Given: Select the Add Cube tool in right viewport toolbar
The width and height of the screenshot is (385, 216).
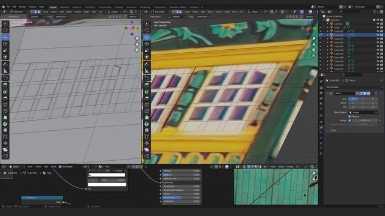Looking at the screenshot, I should coord(147,78).
